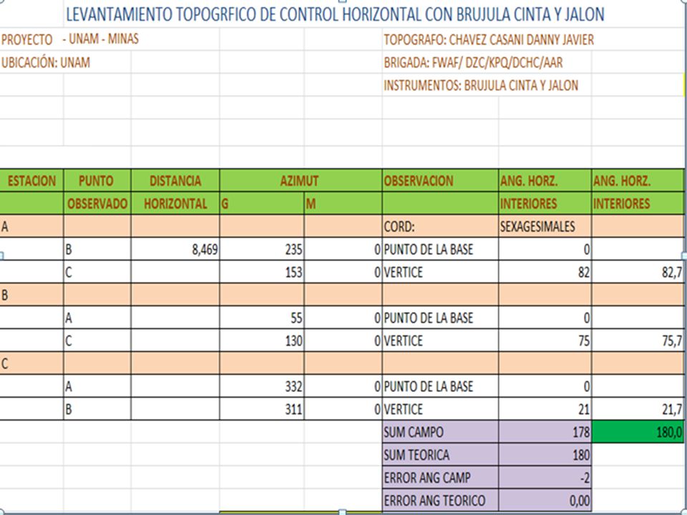This screenshot has height=515, width=687.
Task: Click azimuth value 235
Action: (262, 249)
